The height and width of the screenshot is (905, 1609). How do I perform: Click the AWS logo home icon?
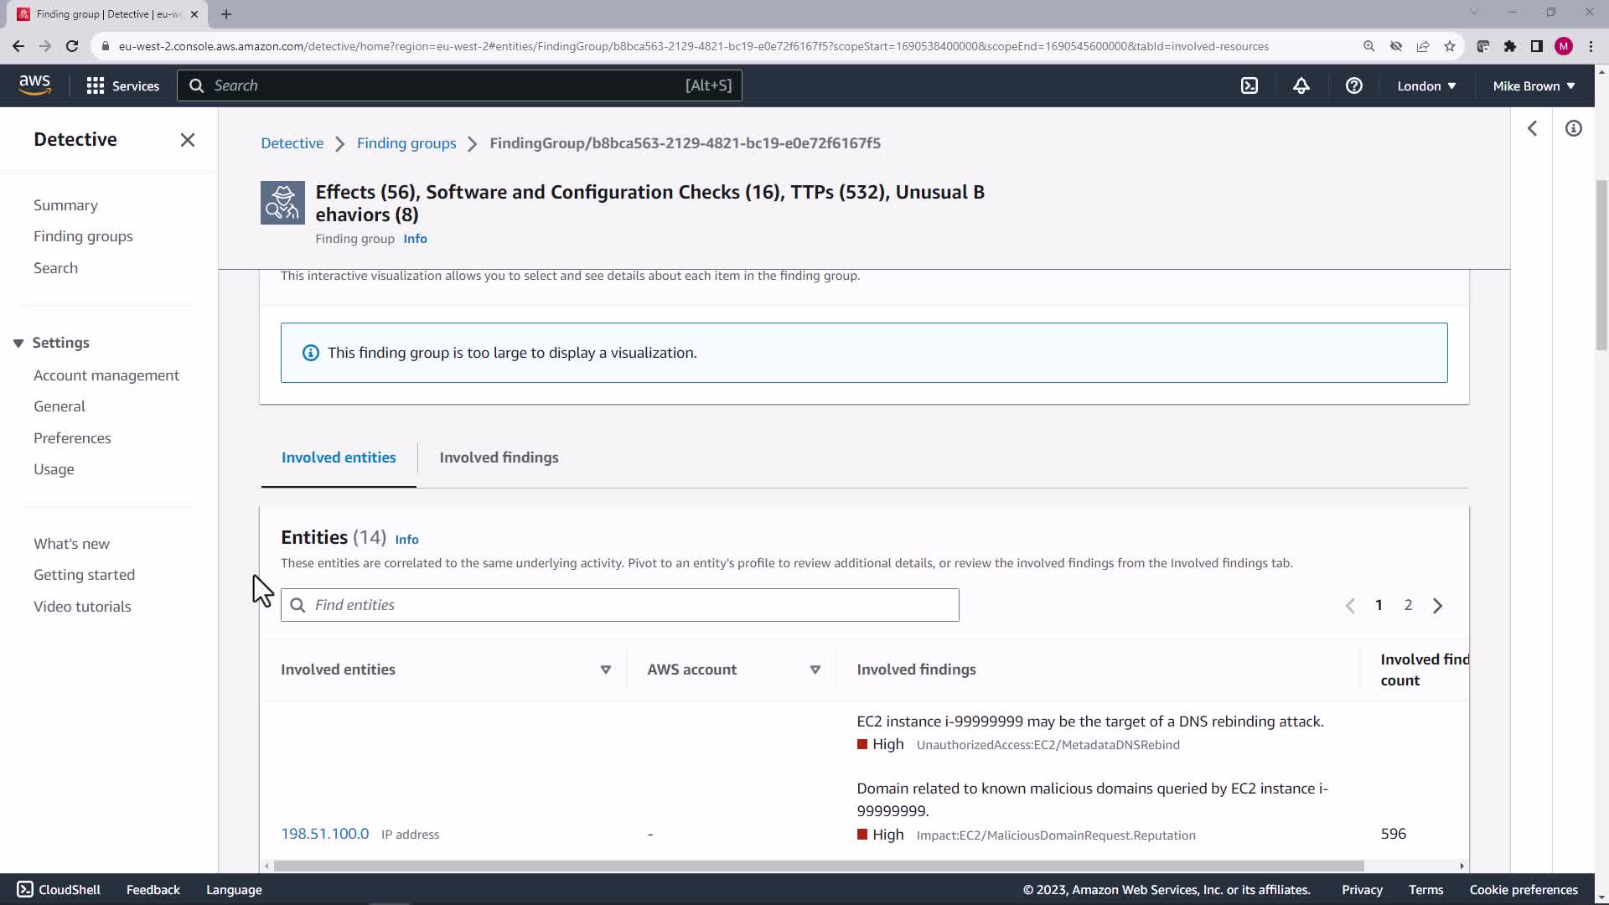34,85
